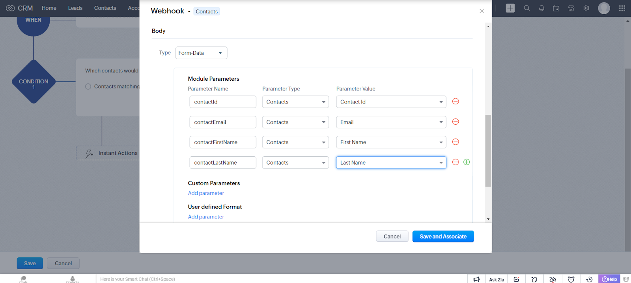Open the settings gear icon
The height and width of the screenshot is (283, 631).
586,8
